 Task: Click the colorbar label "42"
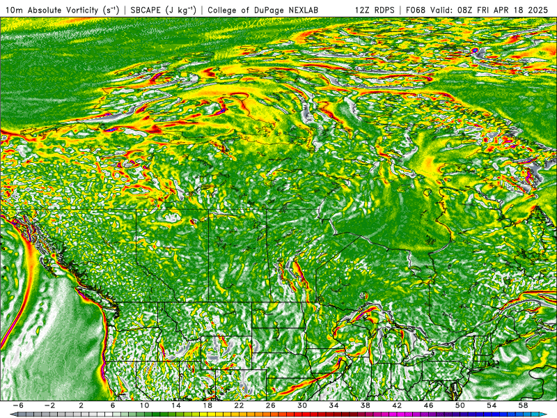(x=397, y=405)
